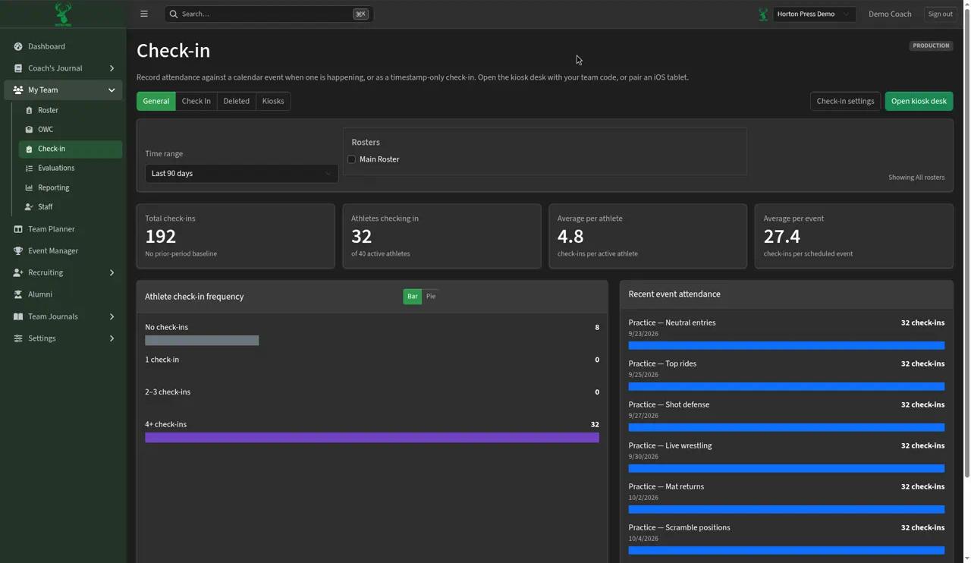Click Practice — Top rides event row

pyautogui.click(x=787, y=375)
